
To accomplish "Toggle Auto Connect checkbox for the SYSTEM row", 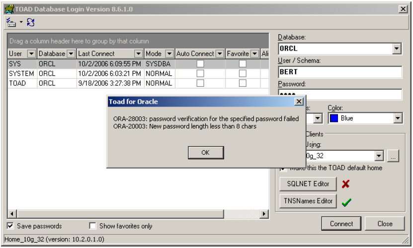I will click(200, 73).
